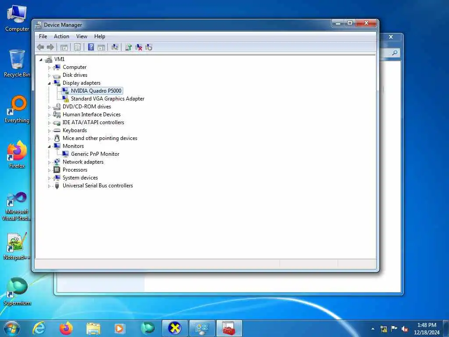The width and height of the screenshot is (449, 337).
Task: Open Properties via the toolbar icon
Action: (77, 47)
